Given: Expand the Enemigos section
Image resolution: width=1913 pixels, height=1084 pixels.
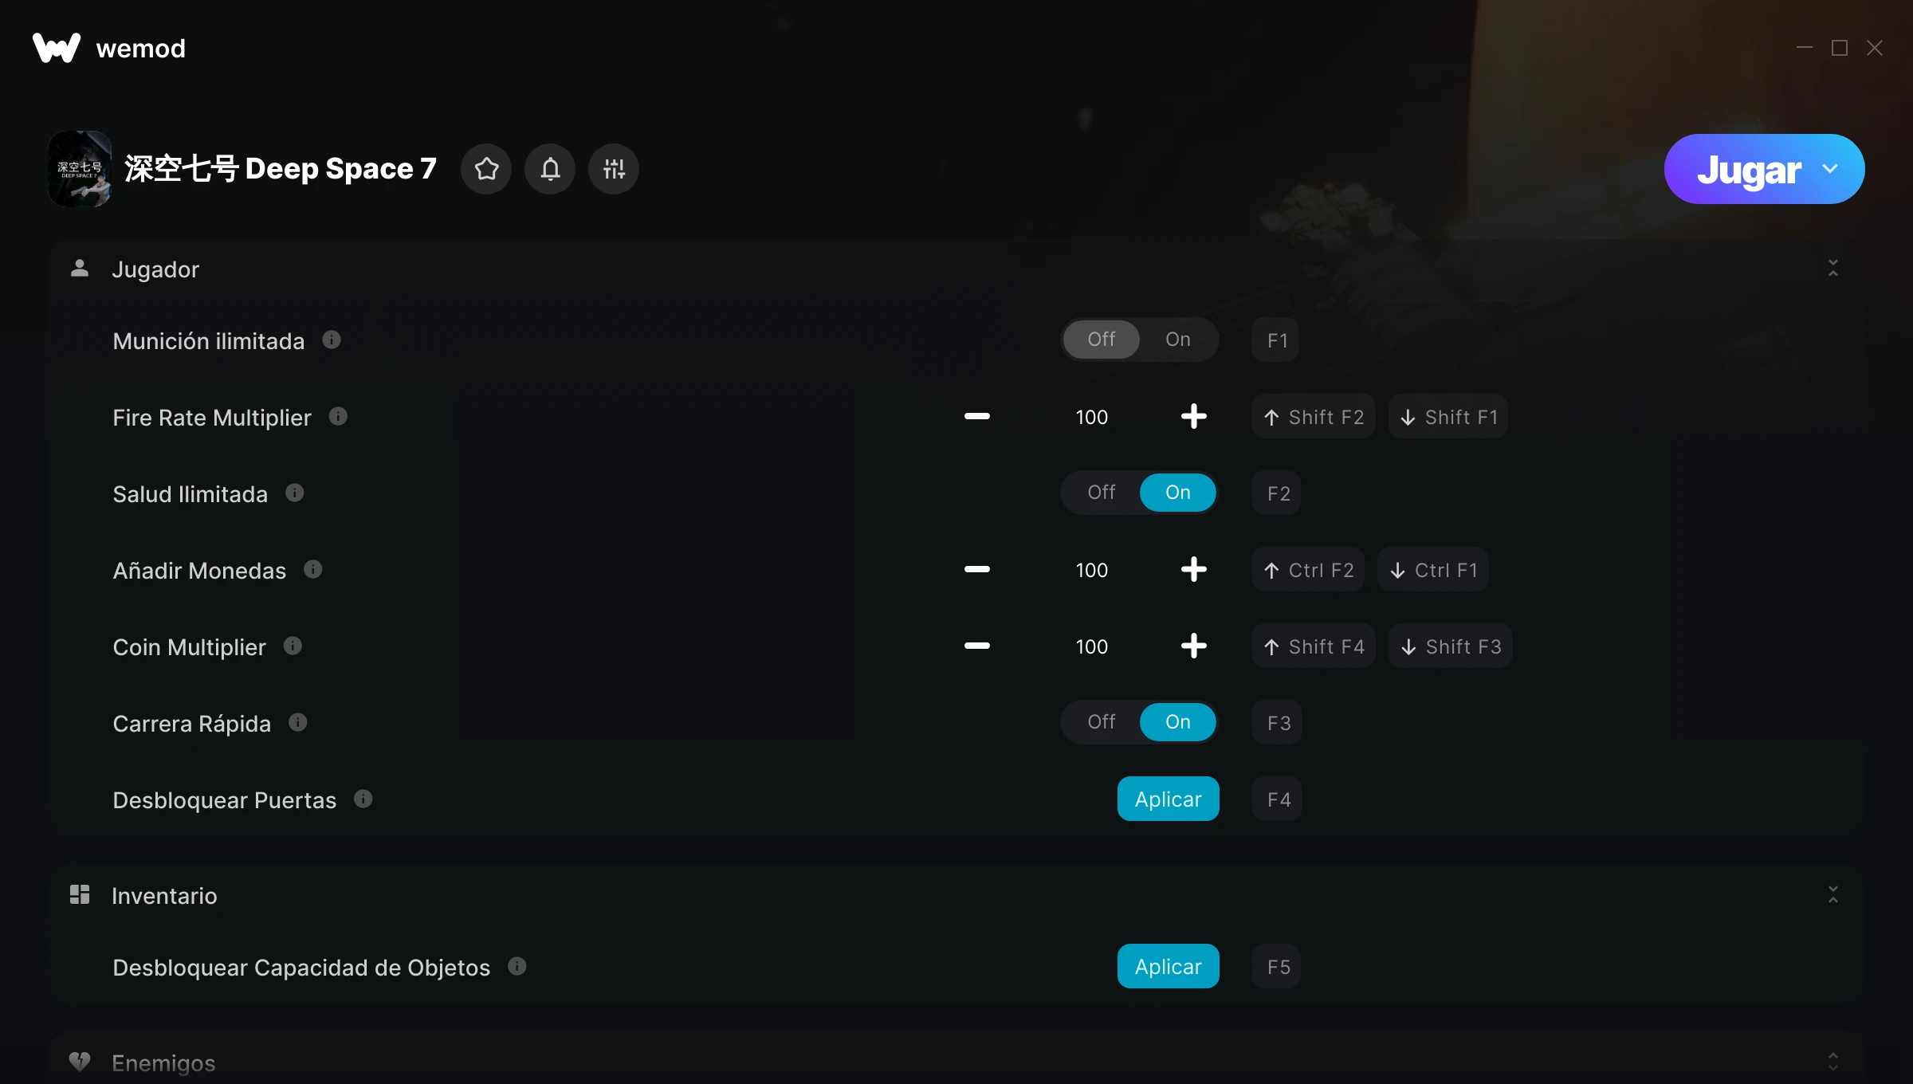Looking at the screenshot, I should pos(1833,1062).
